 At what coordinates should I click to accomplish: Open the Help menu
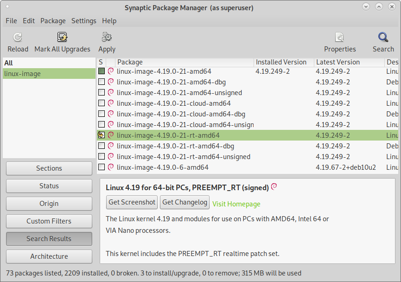[x=109, y=21]
